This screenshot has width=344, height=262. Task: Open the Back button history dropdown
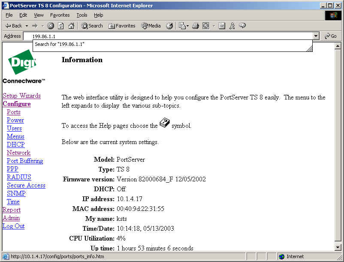pos(27,26)
